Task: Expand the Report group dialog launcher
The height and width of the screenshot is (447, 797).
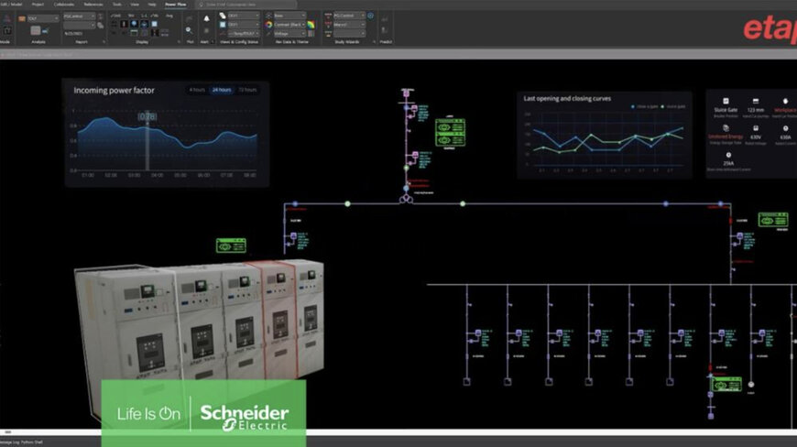Action: (104, 41)
